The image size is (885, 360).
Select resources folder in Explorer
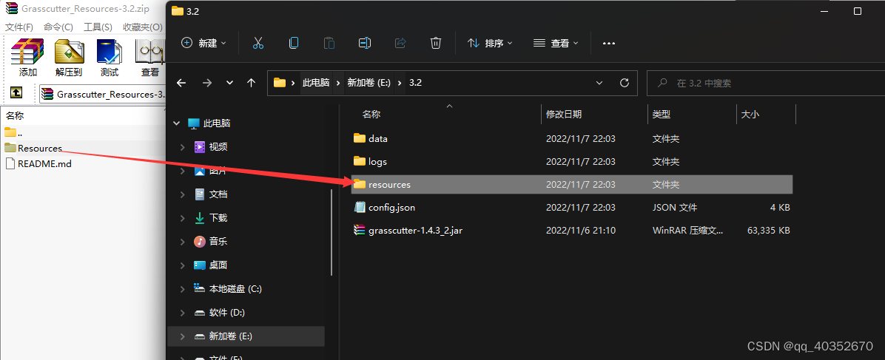(x=572, y=185)
